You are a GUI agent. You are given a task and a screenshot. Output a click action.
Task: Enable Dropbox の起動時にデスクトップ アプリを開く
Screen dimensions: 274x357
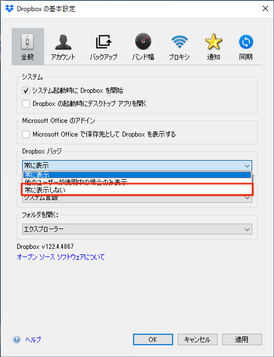26,104
